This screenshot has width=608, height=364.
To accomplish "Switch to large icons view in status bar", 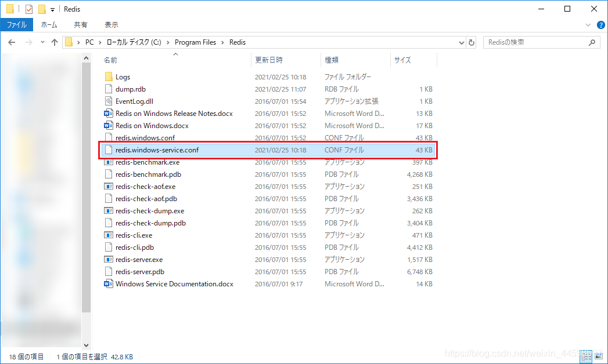I will click(x=599, y=356).
